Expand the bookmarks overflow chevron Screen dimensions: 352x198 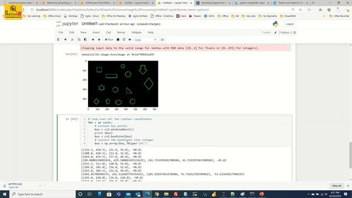pyautogui.click(x=323, y=16)
